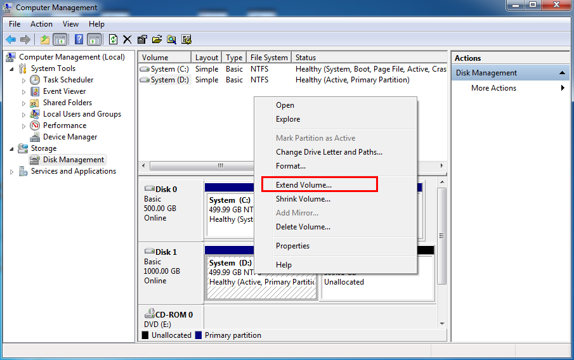Select the Disk 0 label panel

pyautogui.click(x=171, y=210)
